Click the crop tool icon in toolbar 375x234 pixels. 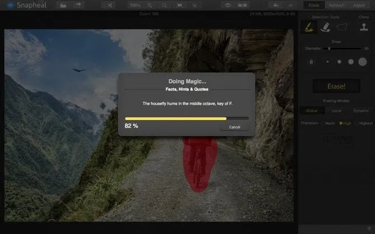[110, 5]
